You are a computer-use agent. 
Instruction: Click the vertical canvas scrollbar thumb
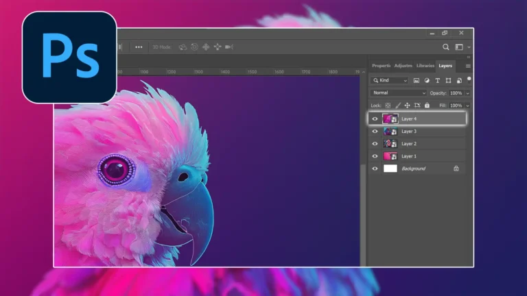[362, 214]
